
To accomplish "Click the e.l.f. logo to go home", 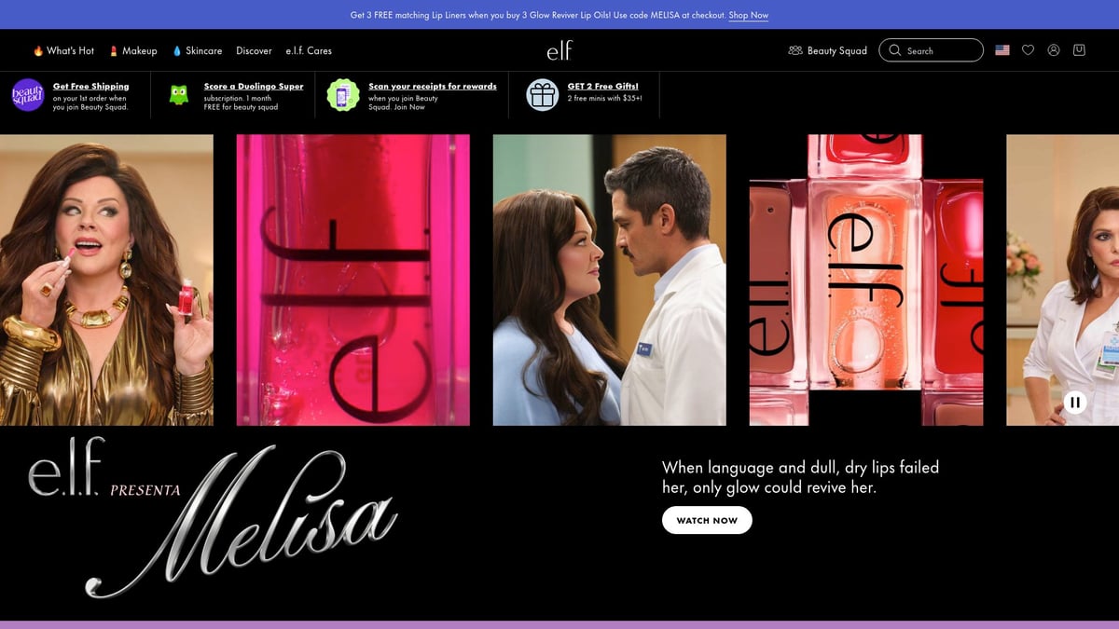I will [559, 50].
